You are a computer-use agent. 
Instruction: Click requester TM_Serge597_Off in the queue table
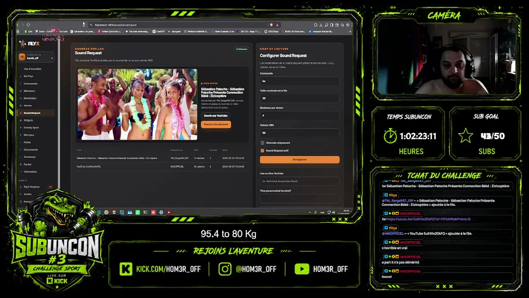179,158
